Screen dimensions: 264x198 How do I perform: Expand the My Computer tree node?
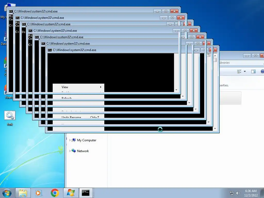pos(70,140)
